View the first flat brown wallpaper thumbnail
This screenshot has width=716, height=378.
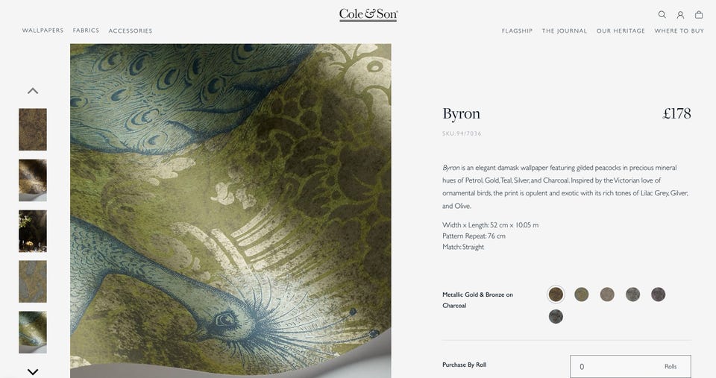[x=33, y=129]
